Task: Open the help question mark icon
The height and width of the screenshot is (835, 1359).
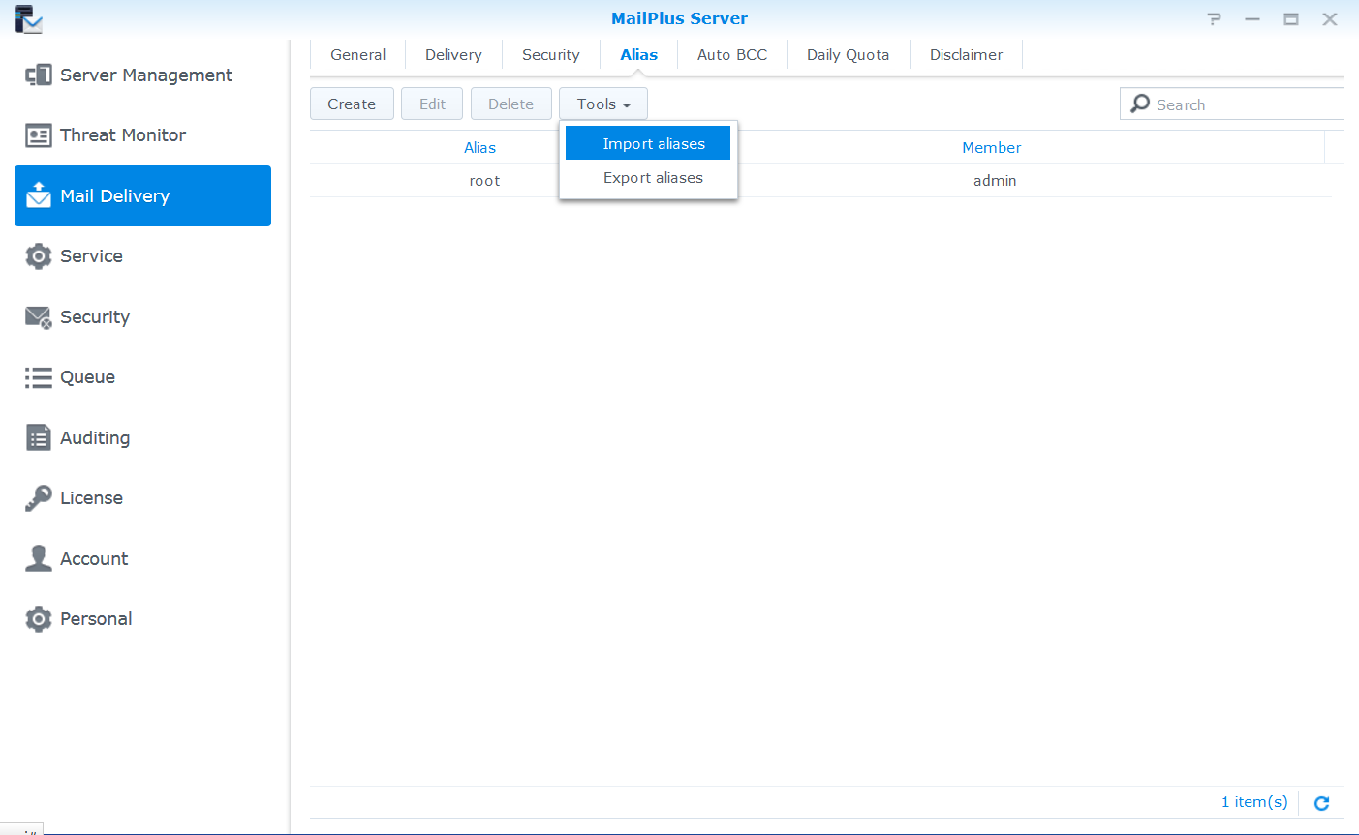Action: coord(1214,18)
